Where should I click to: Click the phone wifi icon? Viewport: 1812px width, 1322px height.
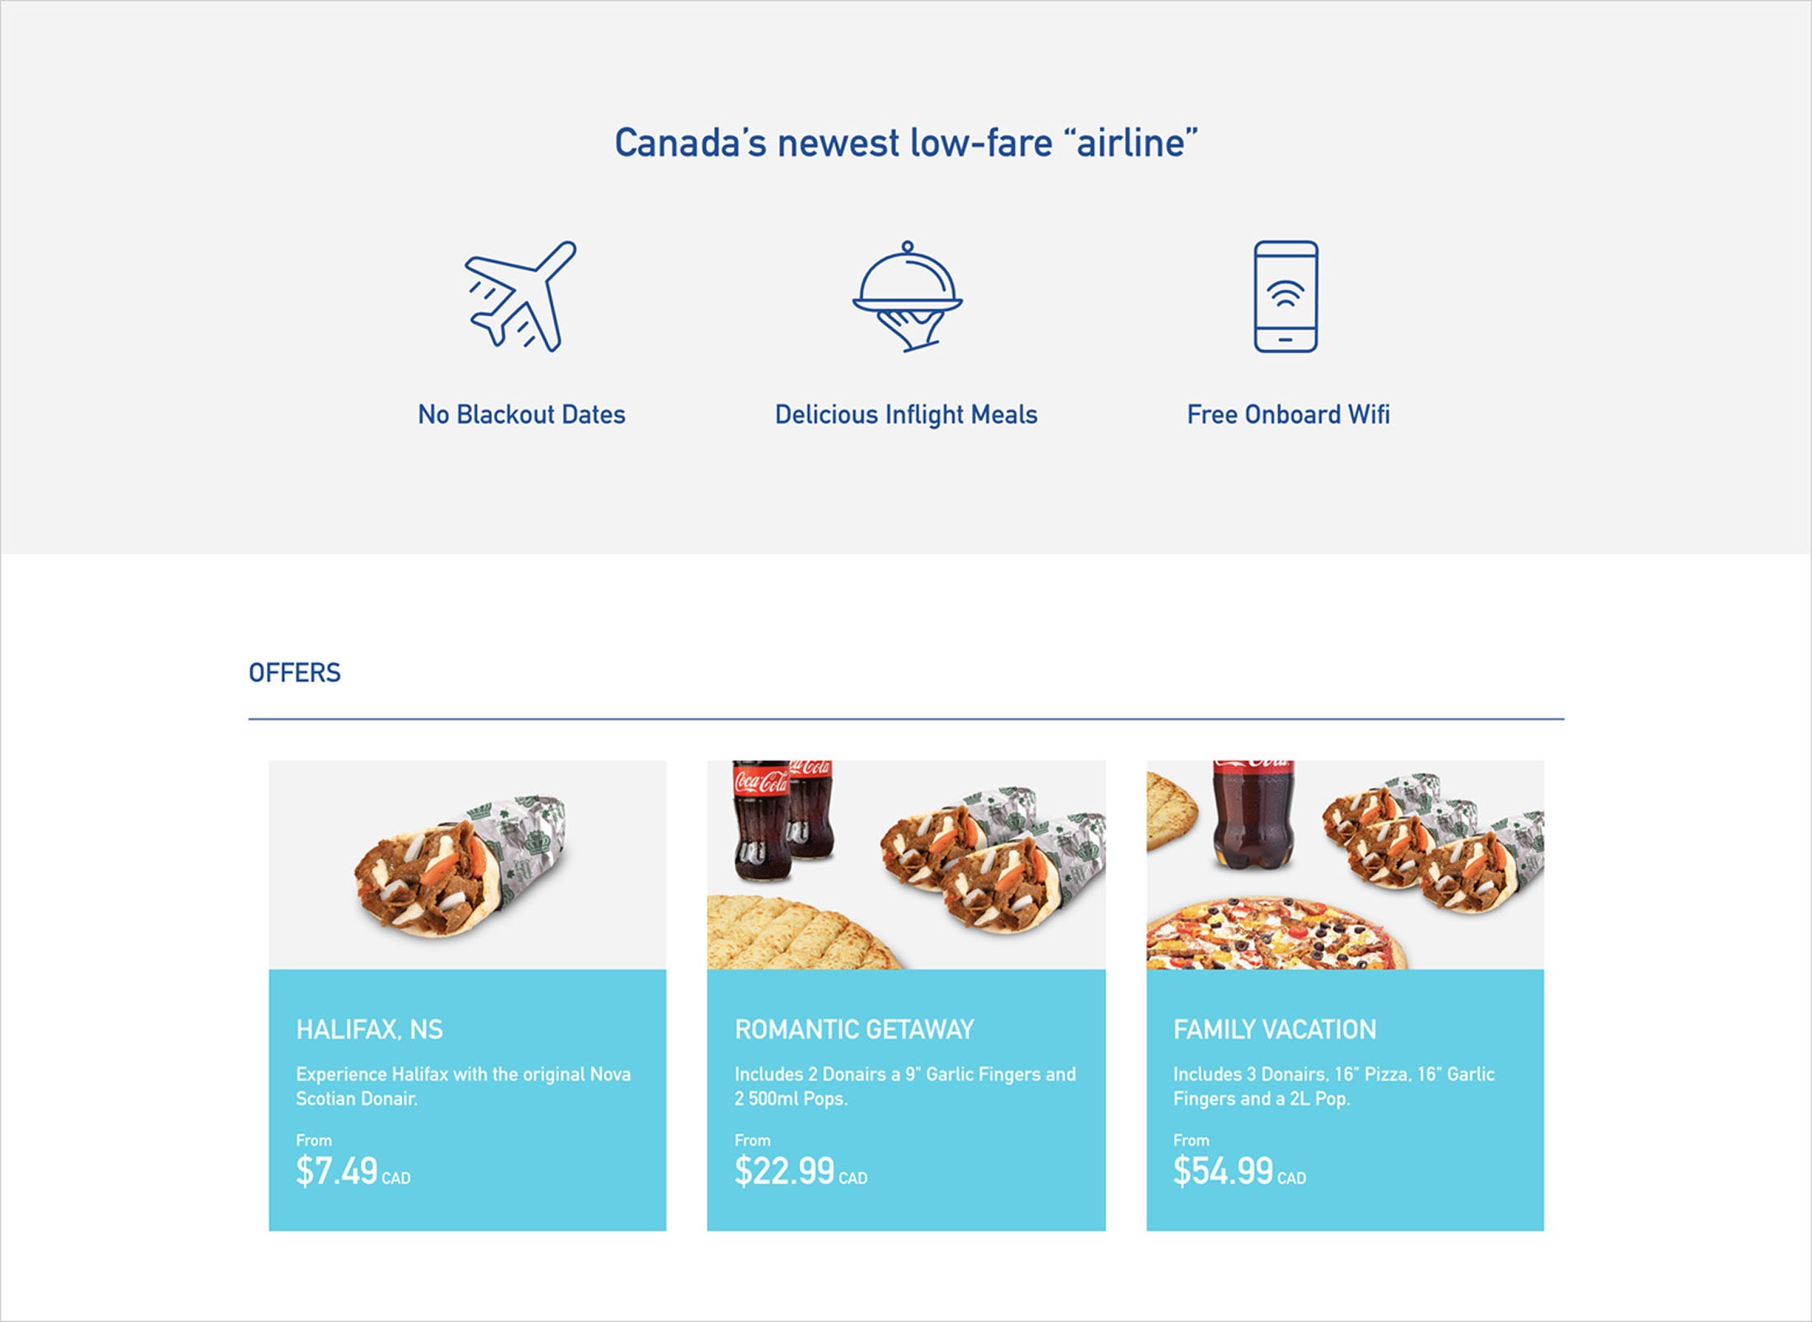[x=1286, y=297]
